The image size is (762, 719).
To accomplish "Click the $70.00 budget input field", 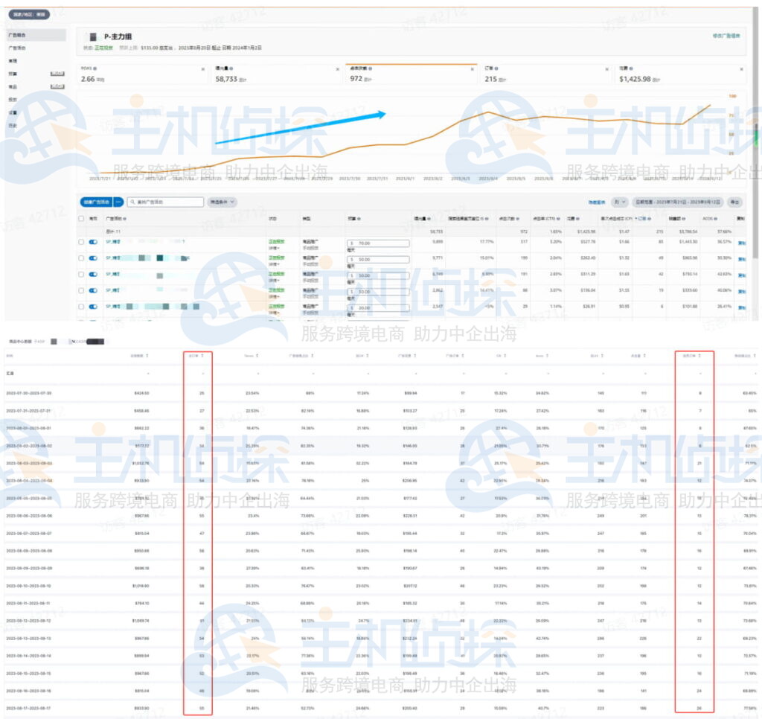I will (378, 243).
